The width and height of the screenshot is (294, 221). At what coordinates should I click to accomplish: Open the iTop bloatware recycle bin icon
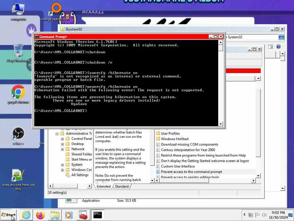click(18, 53)
